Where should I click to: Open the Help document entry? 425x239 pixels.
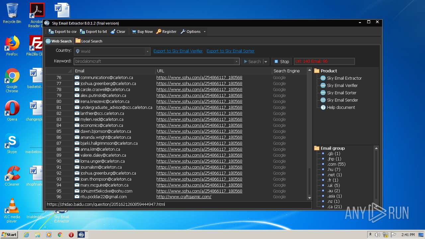[x=341, y=107]
